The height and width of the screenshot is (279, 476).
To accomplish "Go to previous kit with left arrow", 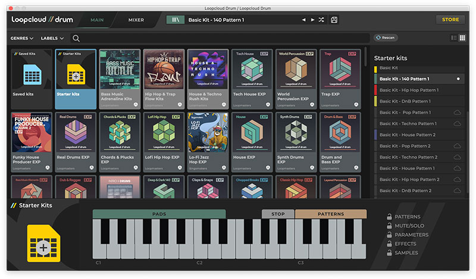I will [x=303, y=20].
